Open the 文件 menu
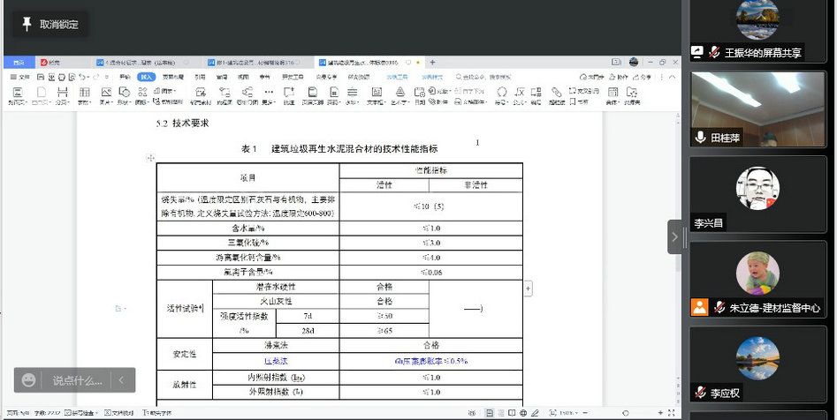Image resolution: width=837 pixels, height=420 pixels. coord(20,77)
